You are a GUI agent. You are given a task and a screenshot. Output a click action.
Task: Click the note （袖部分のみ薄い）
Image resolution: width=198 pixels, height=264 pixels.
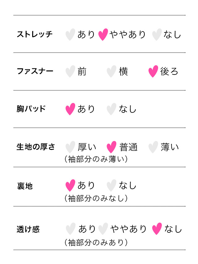(96, 159)
